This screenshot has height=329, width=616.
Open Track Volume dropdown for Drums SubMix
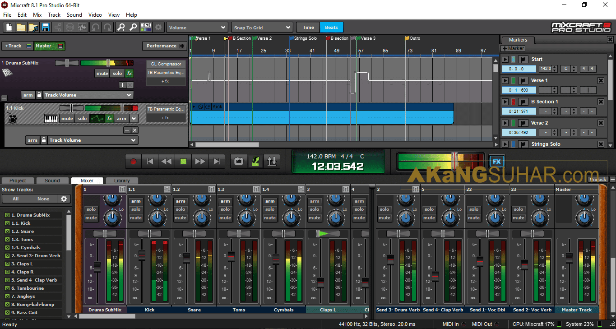pyautogui.click(x=88, y=95)
